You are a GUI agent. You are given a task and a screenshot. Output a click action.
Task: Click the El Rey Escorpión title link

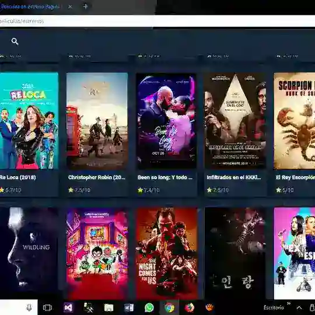pos(295,177)
